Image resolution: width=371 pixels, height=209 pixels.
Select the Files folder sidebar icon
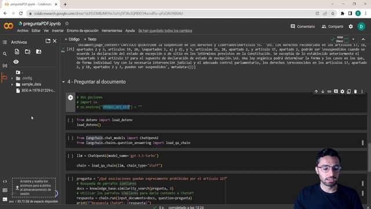(5, 77)
